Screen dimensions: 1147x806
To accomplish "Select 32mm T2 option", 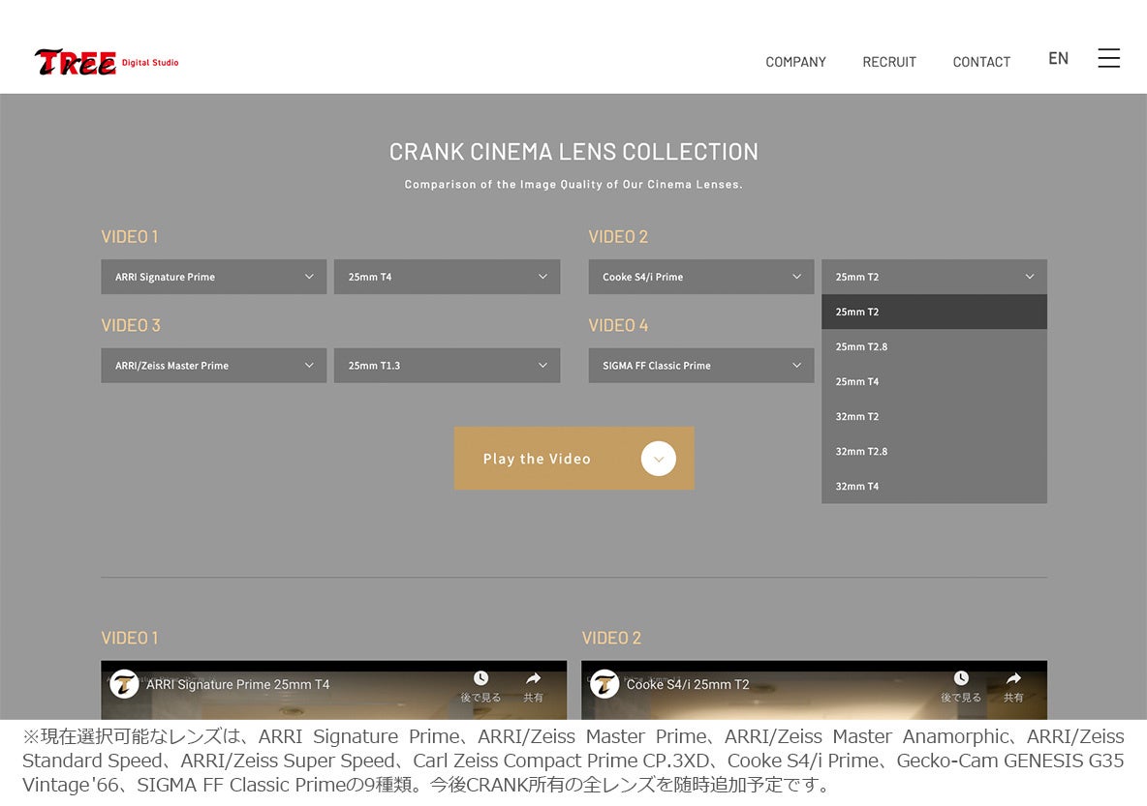I will pos(934,416).
